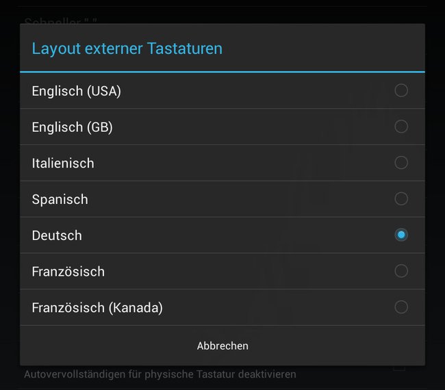Select the Englisch (USA) radio button
The image size is (445, 390).
[401, 90]
